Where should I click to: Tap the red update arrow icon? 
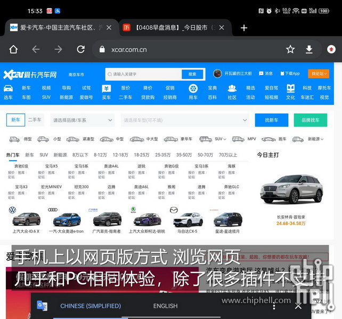coord(331,49)
